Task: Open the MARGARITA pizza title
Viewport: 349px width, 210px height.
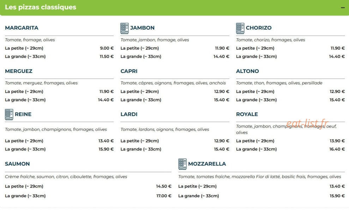Action: pos(22,28)
